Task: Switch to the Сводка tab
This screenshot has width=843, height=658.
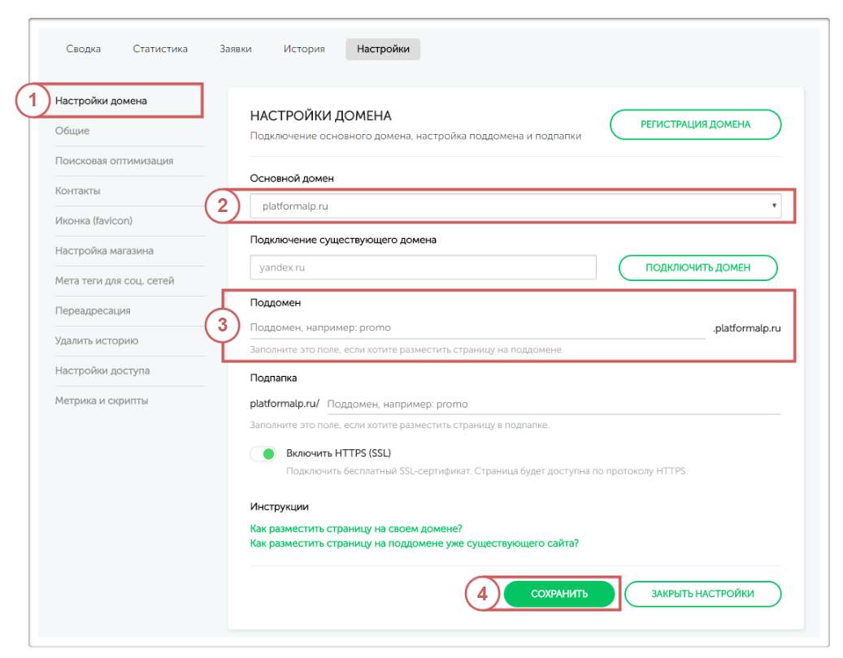Action: click(84, 49)
